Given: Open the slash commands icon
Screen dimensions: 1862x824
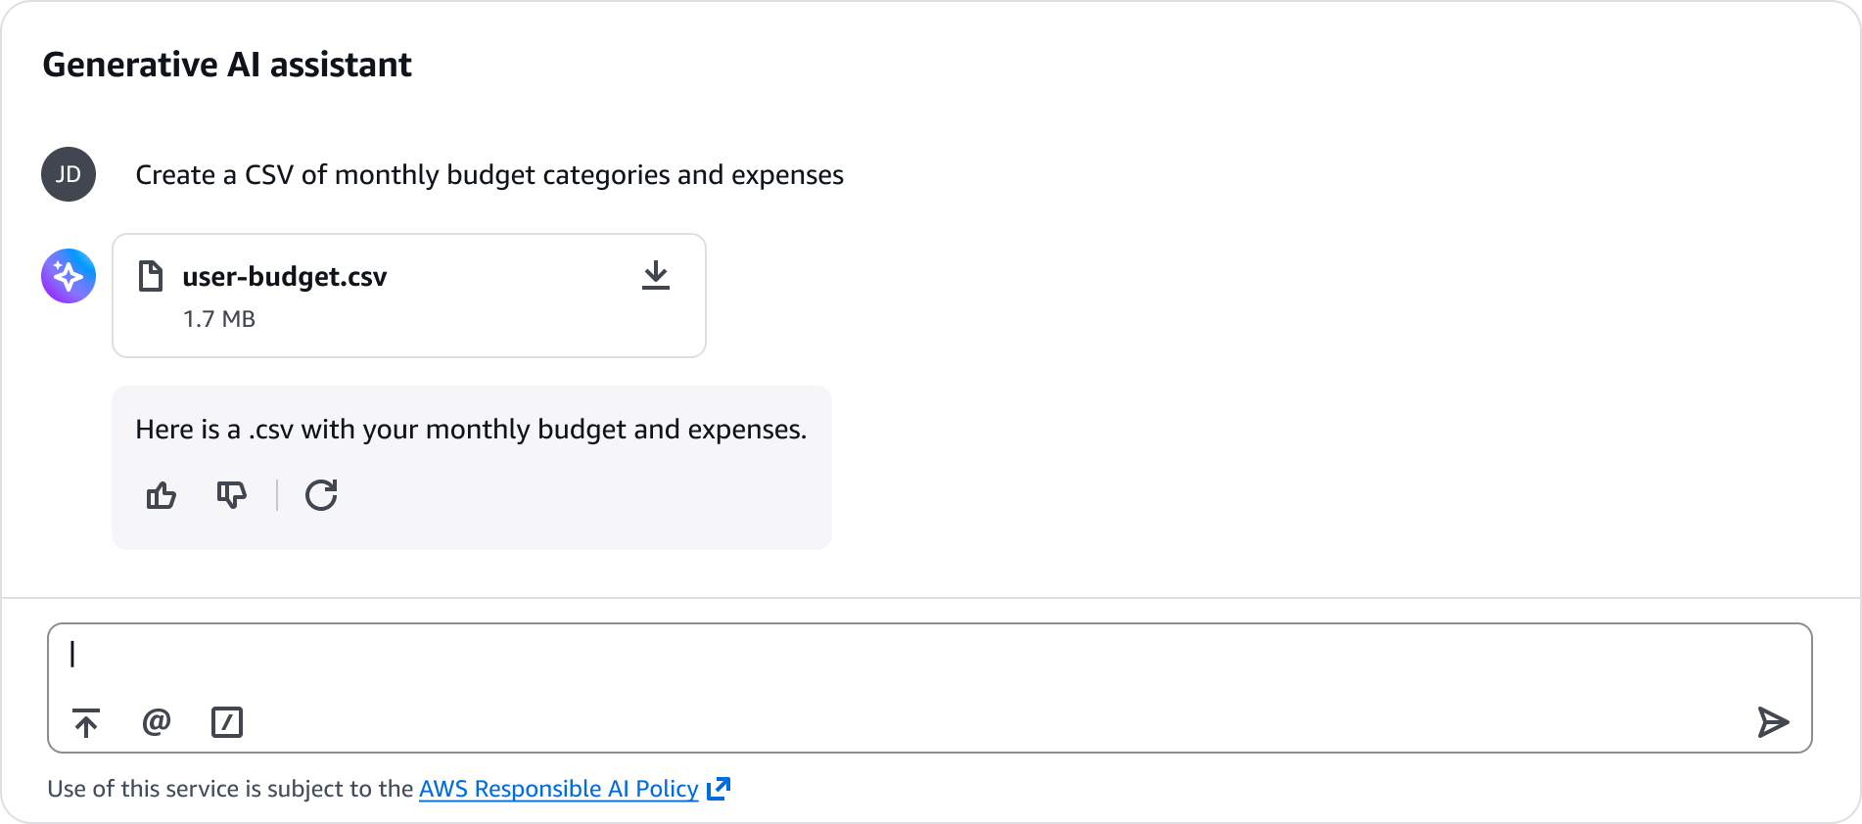Looking at the screenshot, I should tap(227, 722).
